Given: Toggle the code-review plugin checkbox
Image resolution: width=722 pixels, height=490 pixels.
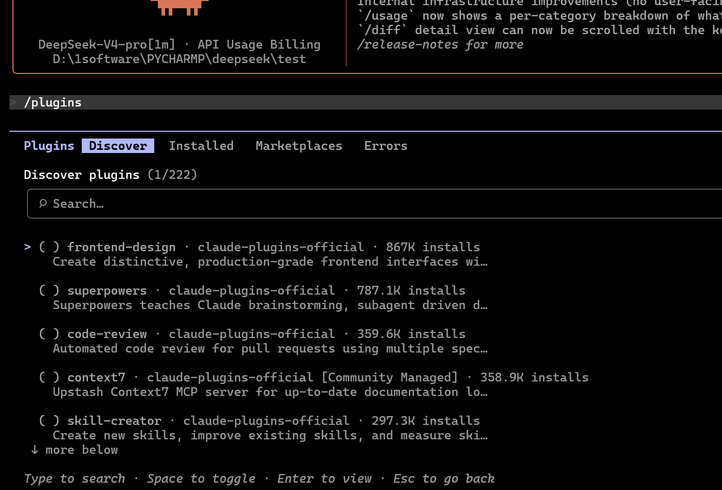Looking at the screenshot, I should (49, 334).
